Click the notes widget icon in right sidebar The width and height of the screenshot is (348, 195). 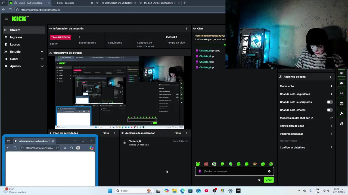341,73
